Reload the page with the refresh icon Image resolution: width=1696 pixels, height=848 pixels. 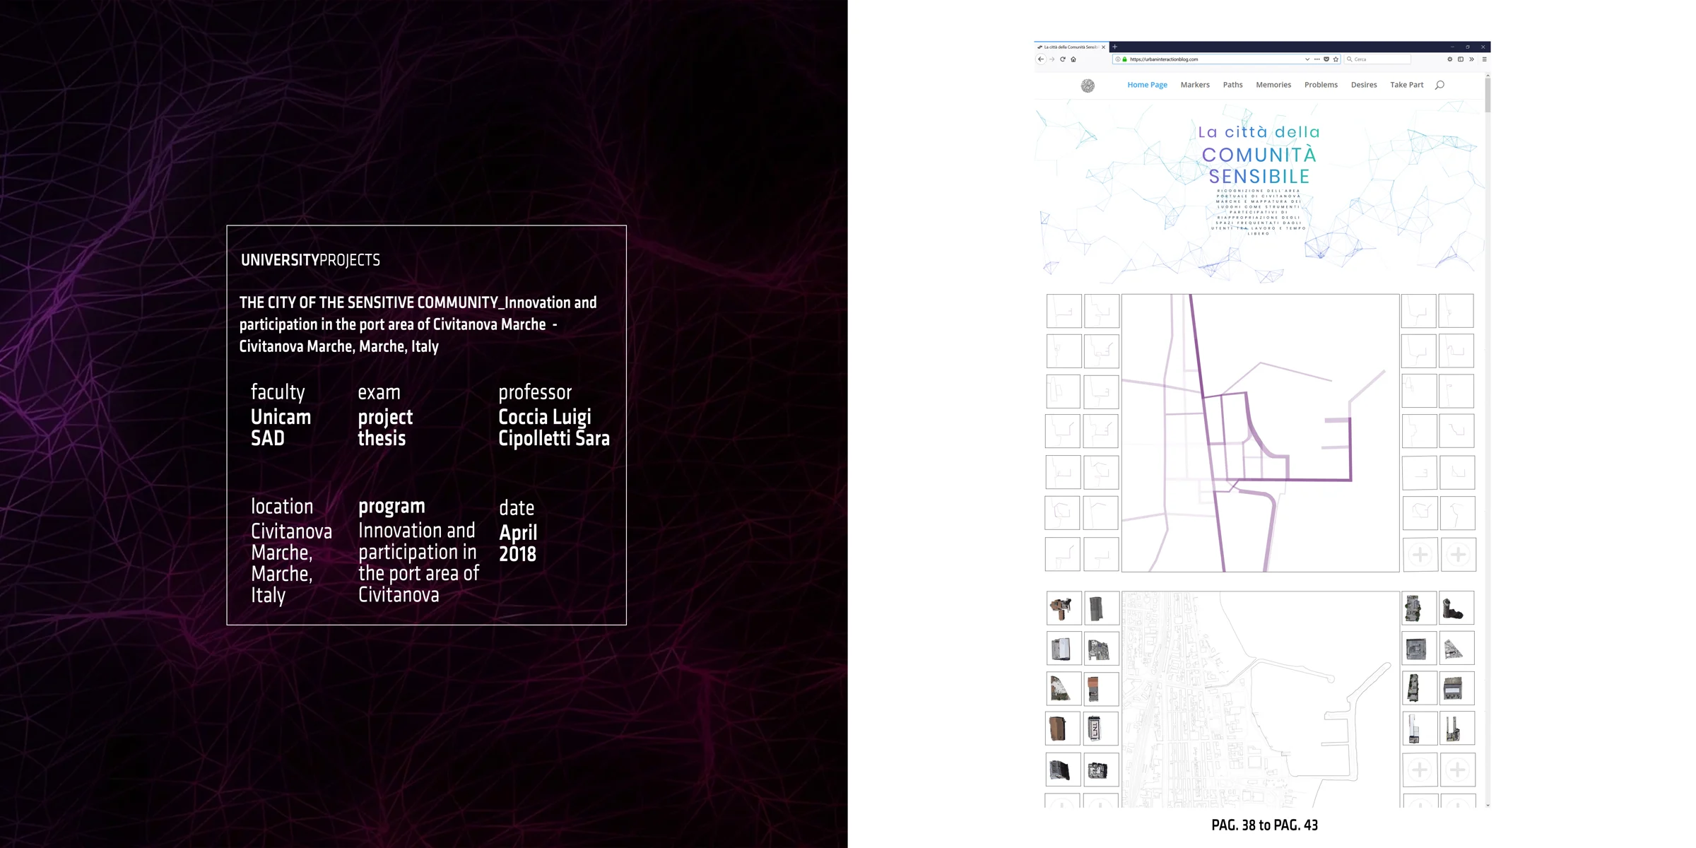click(1062, 59)
